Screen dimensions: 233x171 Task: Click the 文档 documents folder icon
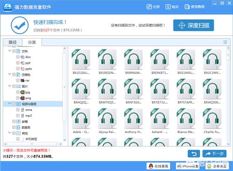pyautogui.click(x=18, y=51)
